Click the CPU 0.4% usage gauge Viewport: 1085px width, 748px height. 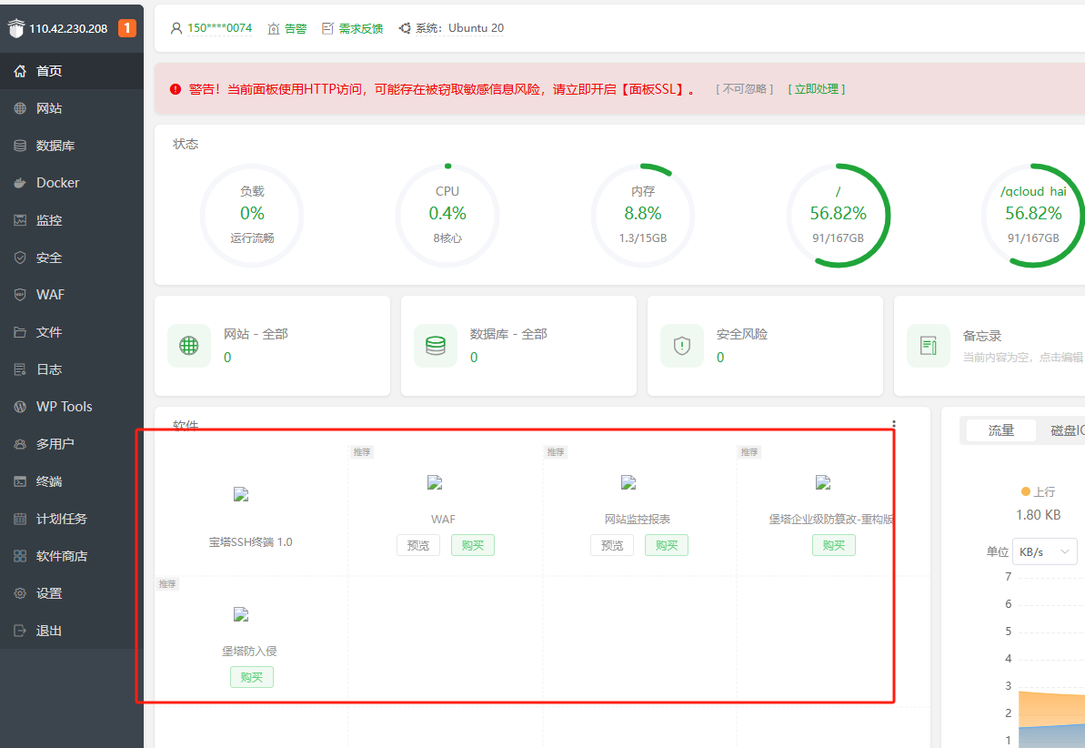447,216
